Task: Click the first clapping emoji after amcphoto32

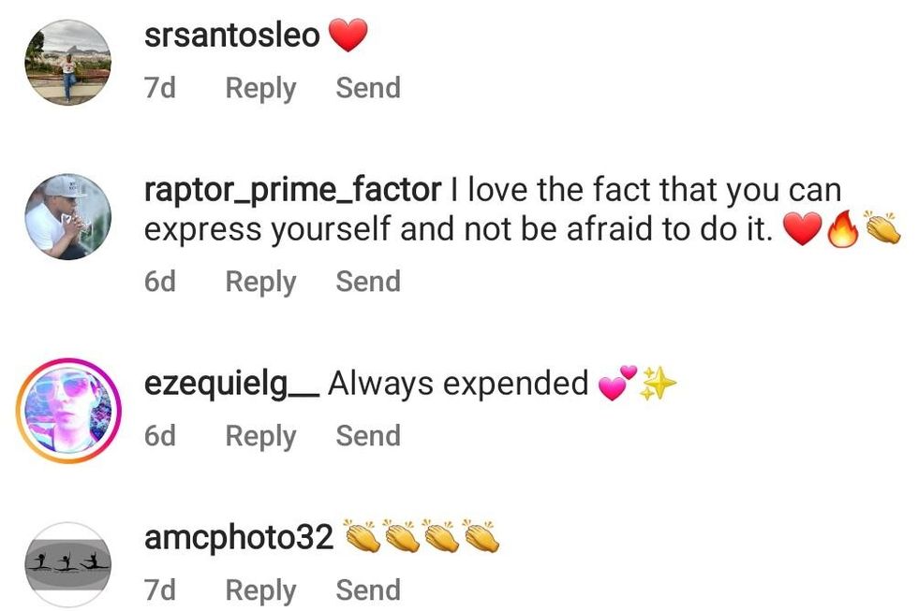Action: [x=363, y=537]
